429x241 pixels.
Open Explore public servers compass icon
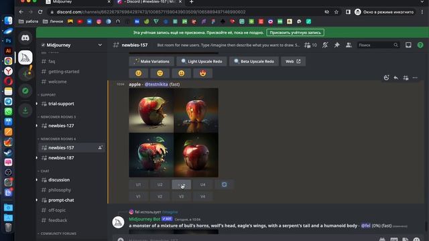25,91
